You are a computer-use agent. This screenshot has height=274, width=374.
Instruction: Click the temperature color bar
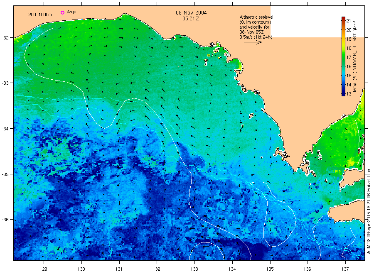point(343,56)
